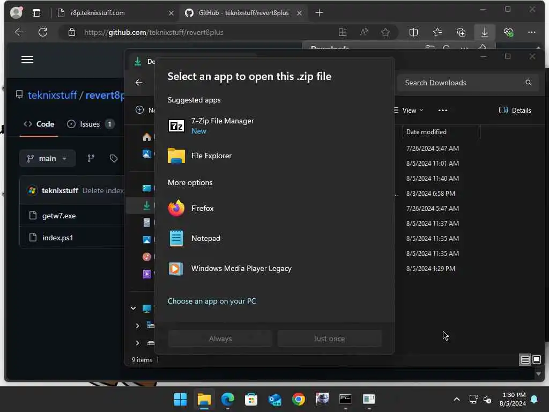Open GitHub hamburger navigation menu
The height and width of the screenshot is (412, 549).
point(27,60)
